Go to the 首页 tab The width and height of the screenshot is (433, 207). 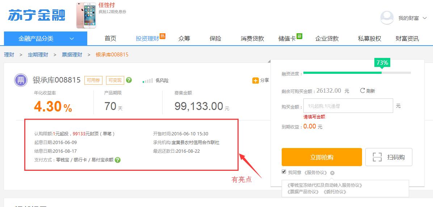[x=110, y=39]
